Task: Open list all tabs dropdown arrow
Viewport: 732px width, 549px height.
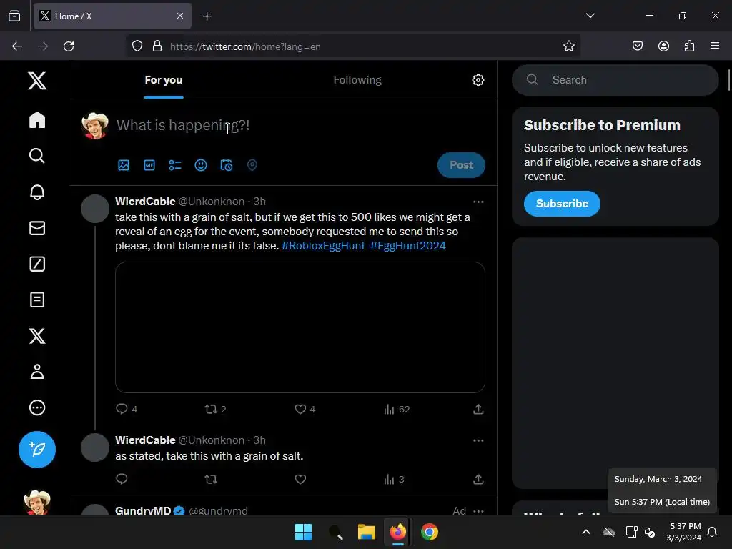Action: pyautogui.click(x=590, y=16)
